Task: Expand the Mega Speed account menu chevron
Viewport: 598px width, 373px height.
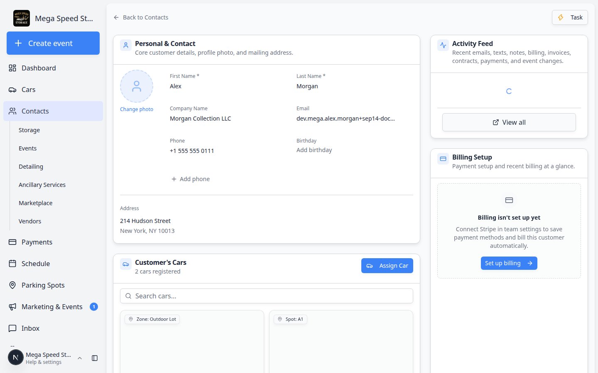Action: [80, 358]
